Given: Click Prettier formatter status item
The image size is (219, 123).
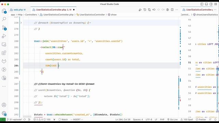Looking at the screenshot, I should point(201,120).
